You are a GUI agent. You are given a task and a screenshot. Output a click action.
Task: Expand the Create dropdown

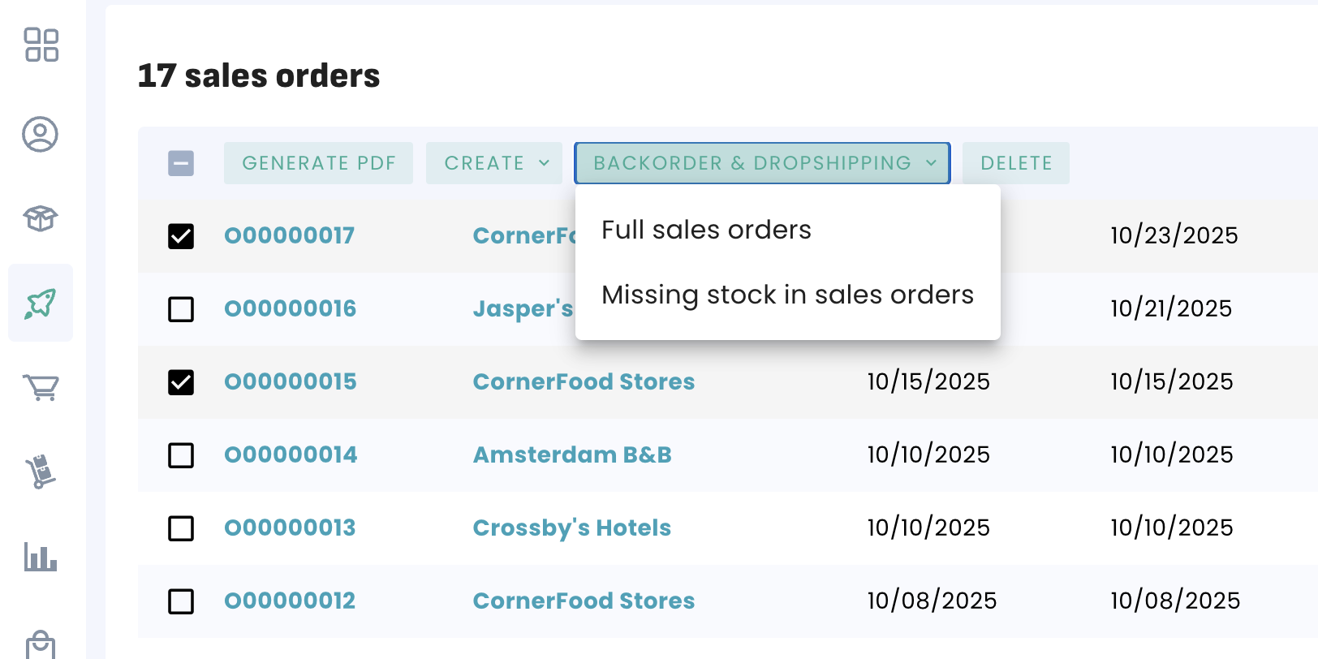[x=494, y=163]
